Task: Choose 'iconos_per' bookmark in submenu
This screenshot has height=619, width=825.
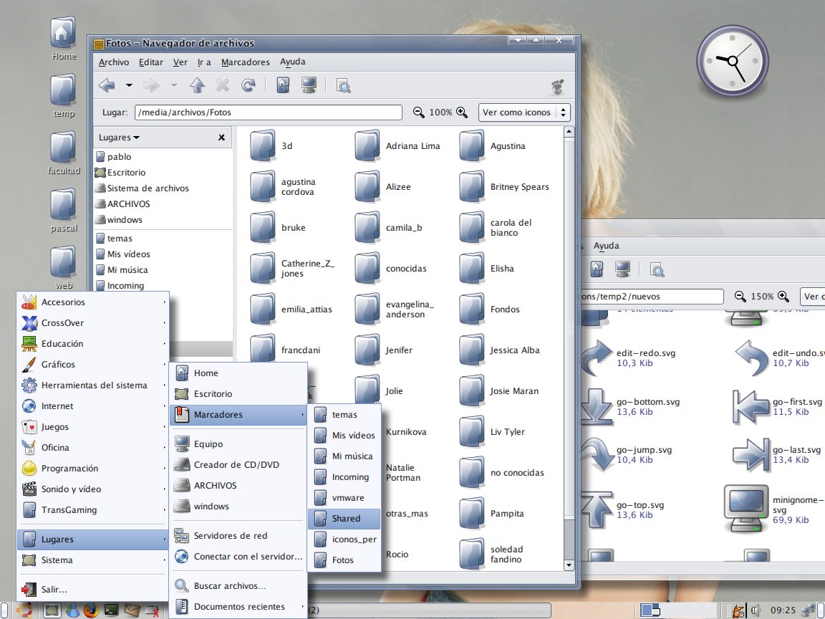Action: pos(344,539)
